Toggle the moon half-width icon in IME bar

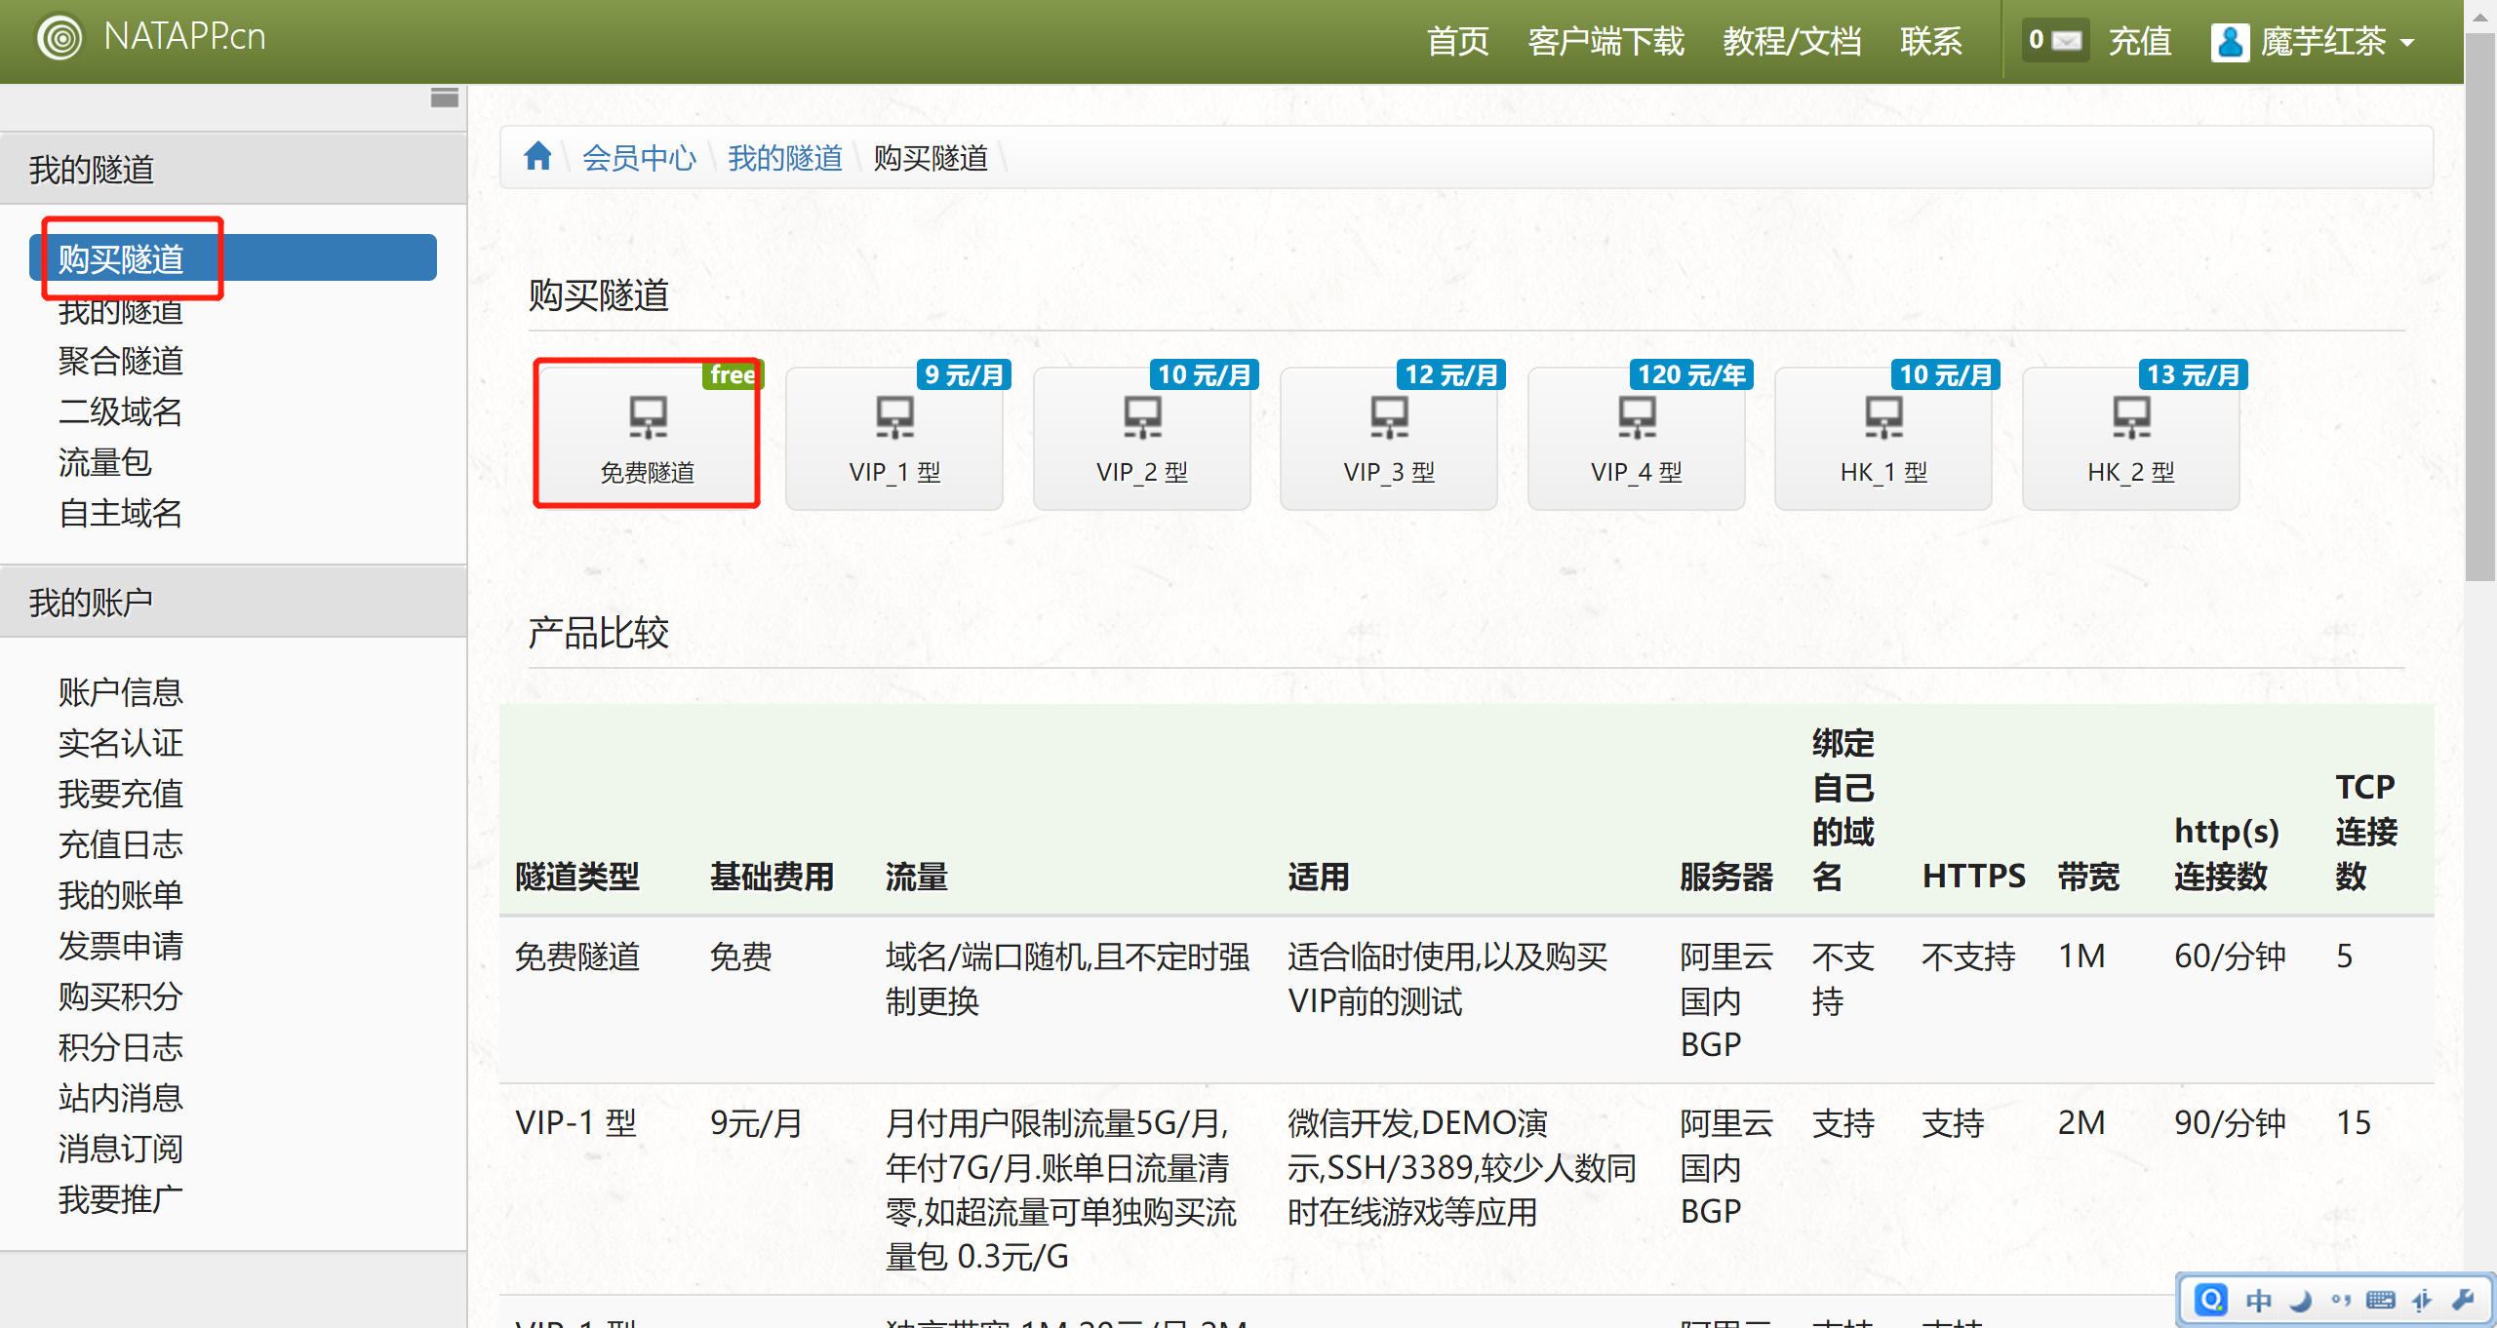point(2300,1301)
